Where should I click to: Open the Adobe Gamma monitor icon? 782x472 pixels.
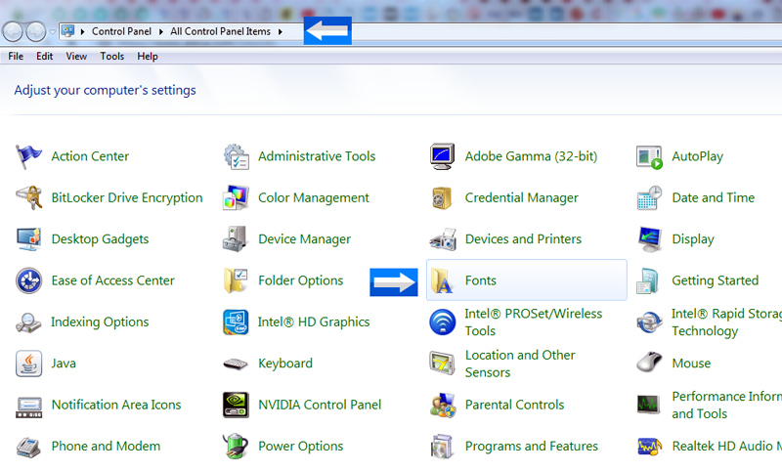[x=443, y=156]
